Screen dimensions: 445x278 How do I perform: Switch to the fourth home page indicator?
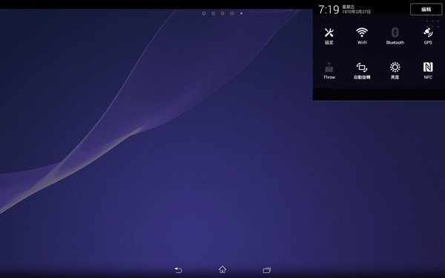tap(232, 13)
